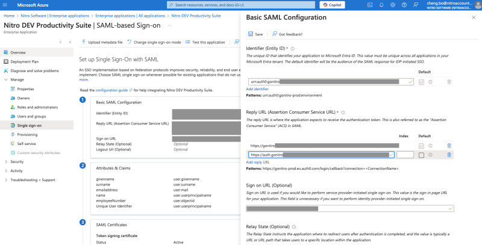This screenshot has width=482, height=245.
Task: Show info for Relay State (Optional)
Action: tap(294, 227)
